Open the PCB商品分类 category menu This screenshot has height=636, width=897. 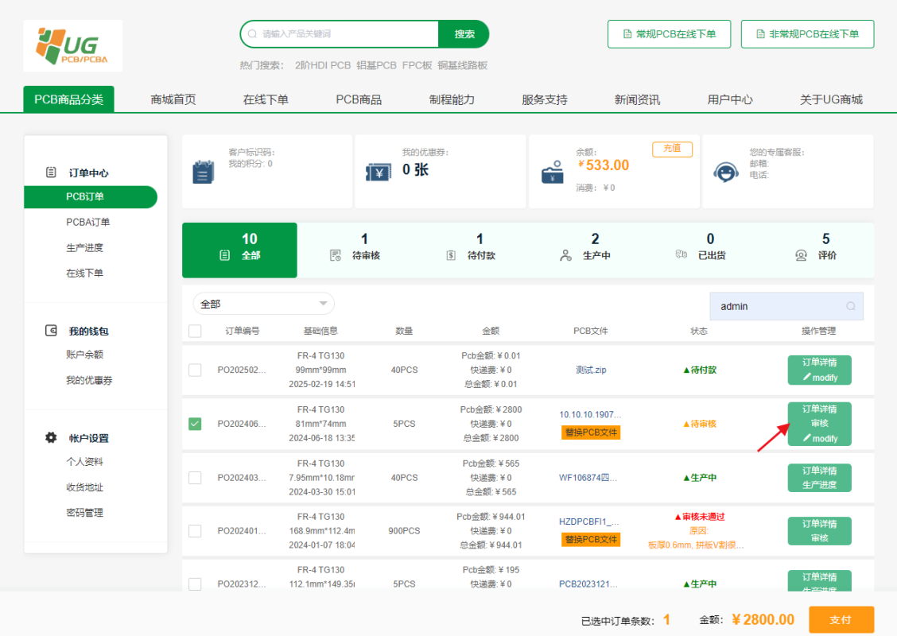(x=68, y=99)
